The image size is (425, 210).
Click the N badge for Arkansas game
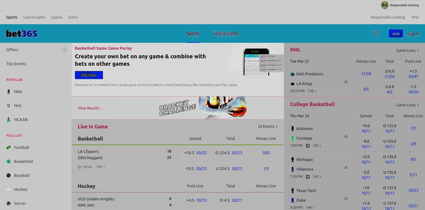coord(308,145)
